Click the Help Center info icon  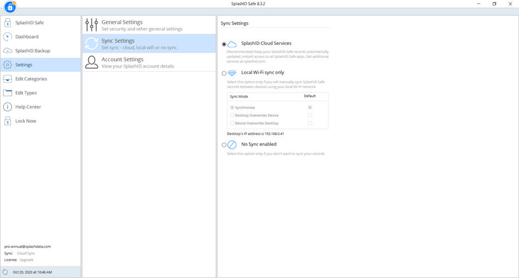8,107
